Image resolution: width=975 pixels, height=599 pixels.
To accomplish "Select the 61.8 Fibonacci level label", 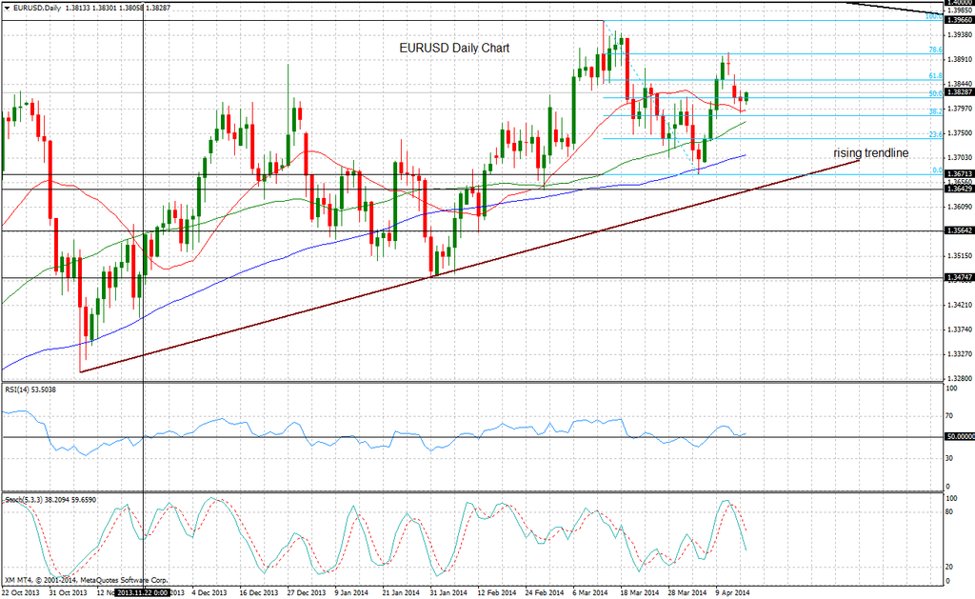I will point(934,75).
